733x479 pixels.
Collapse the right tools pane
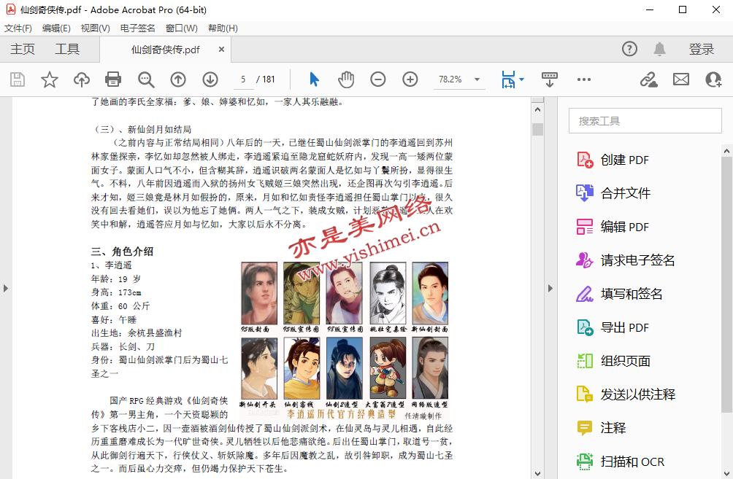(550, 288)
